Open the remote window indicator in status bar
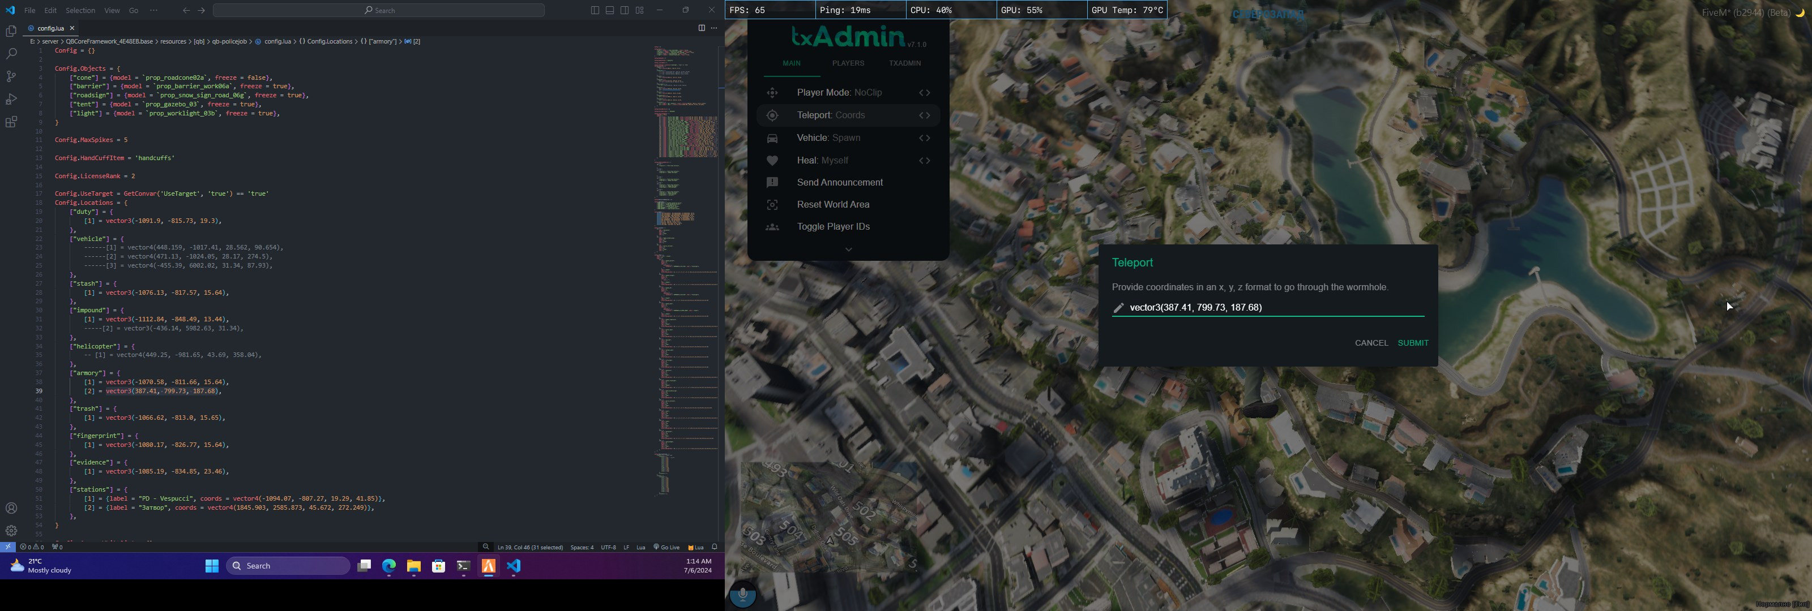Screen dimensions: 1812x611 point(8,547)
